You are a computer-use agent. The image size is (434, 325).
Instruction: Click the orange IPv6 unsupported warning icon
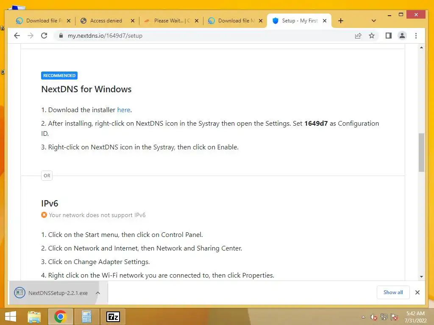pyautogui.click(x=44, y=215)
